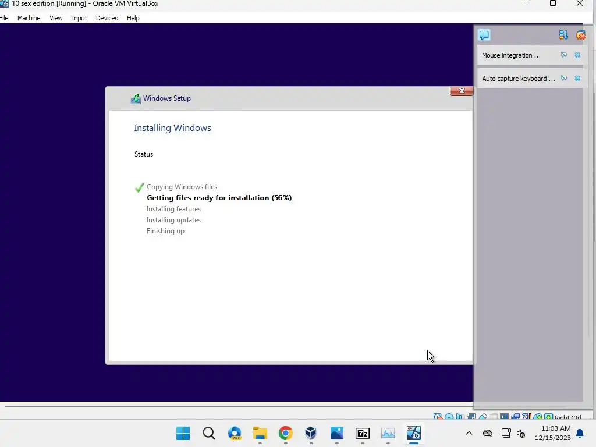Switch to the running VM taskbar icon
Viewport: 596px width, 447px height.
(x=414, y=433)
